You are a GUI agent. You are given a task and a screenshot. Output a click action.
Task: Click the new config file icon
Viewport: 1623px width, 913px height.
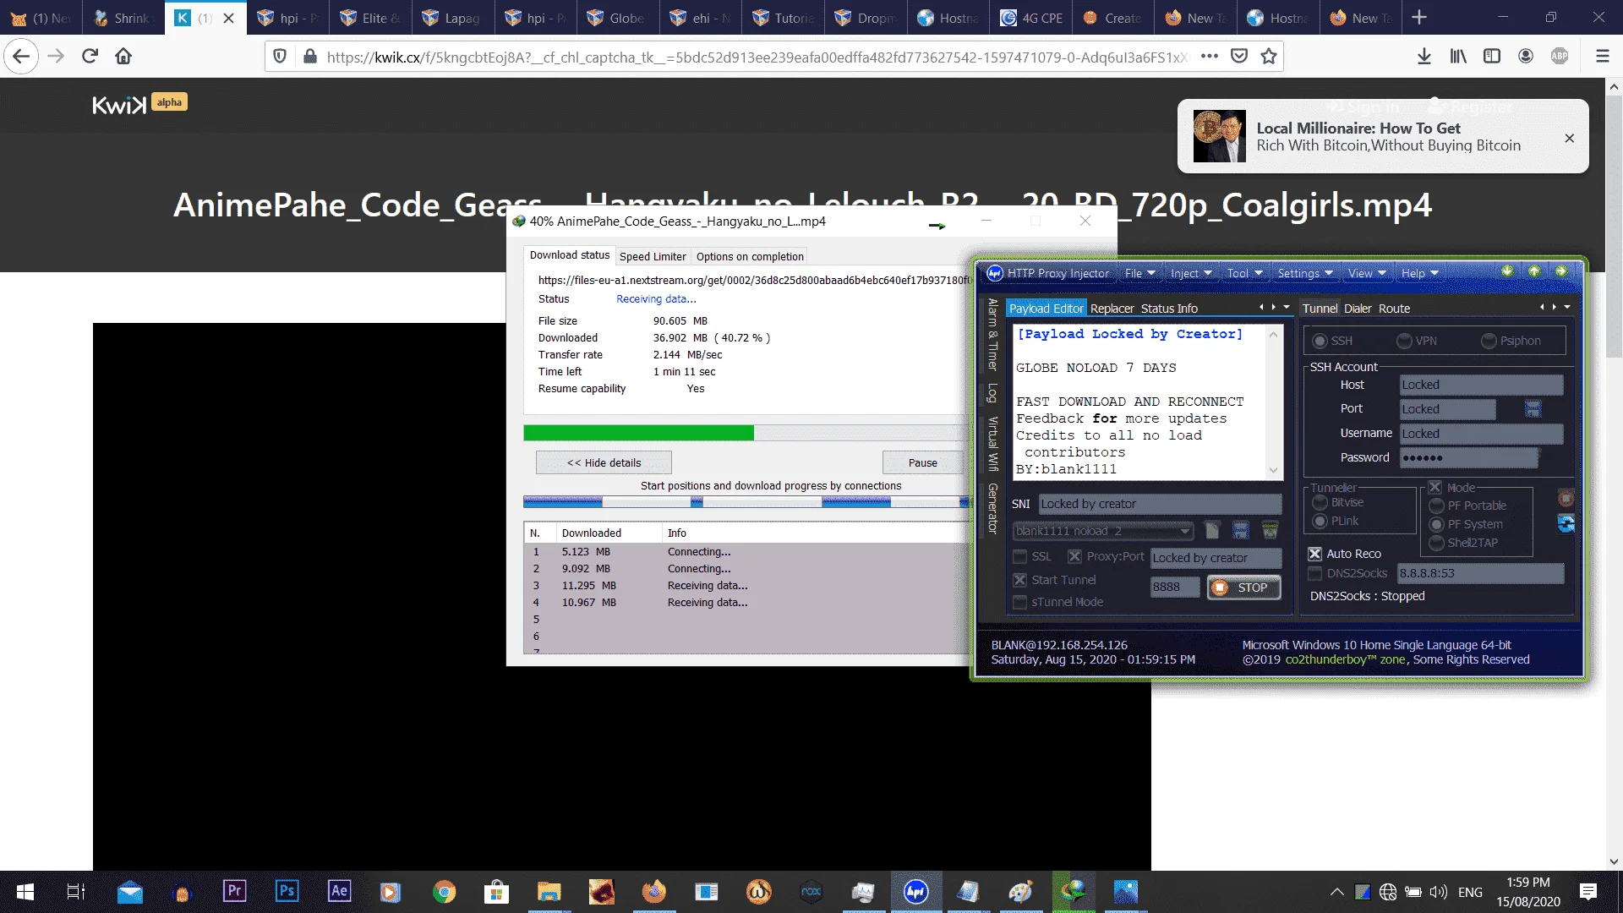point(1212,531)
